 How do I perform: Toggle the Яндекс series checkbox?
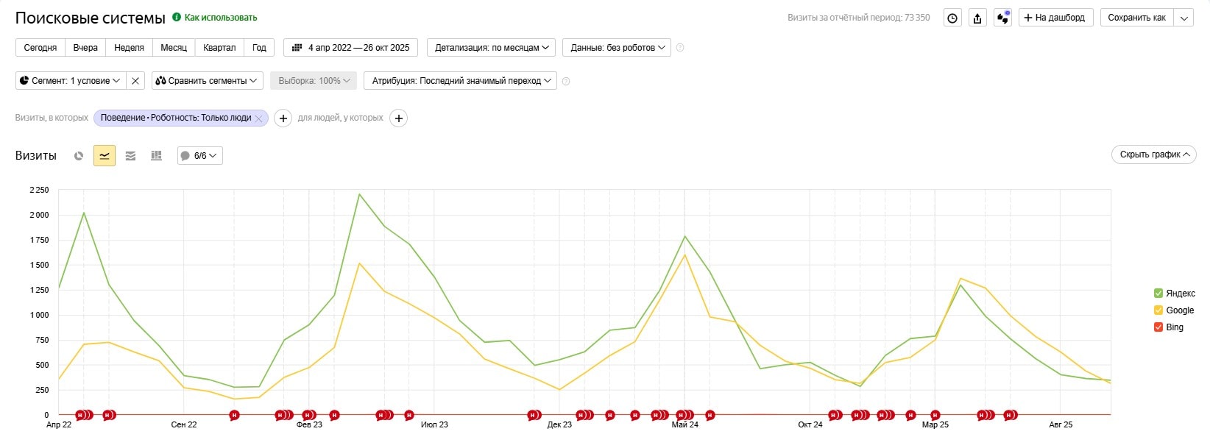(1158, 294)
